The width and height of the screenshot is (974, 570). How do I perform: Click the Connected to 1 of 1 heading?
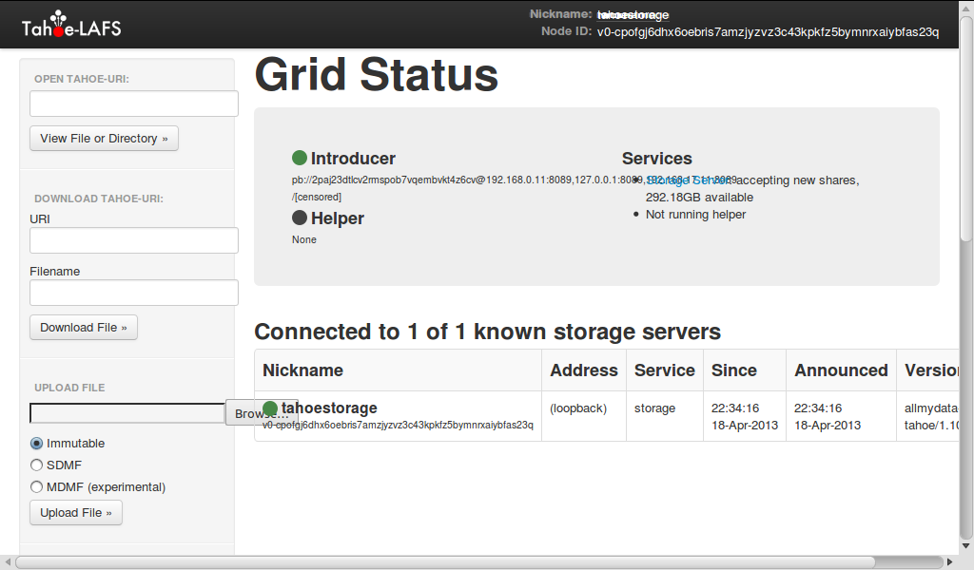tap(488, 332)
